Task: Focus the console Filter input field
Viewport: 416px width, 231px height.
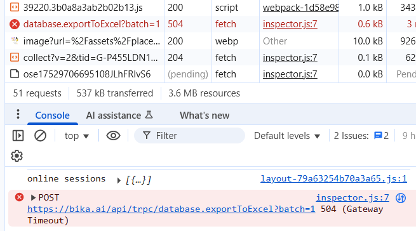Action: click(189, 136)
